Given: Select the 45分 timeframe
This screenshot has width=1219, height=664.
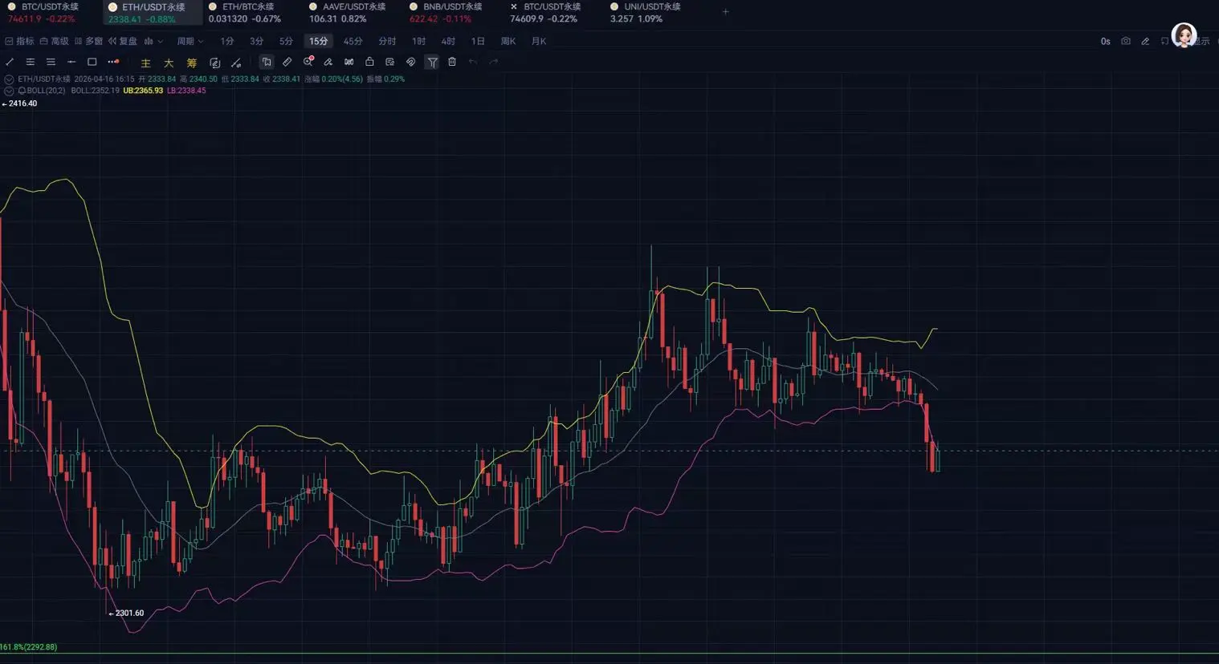Looking at the screenshot, I should (x=353, y=41).
